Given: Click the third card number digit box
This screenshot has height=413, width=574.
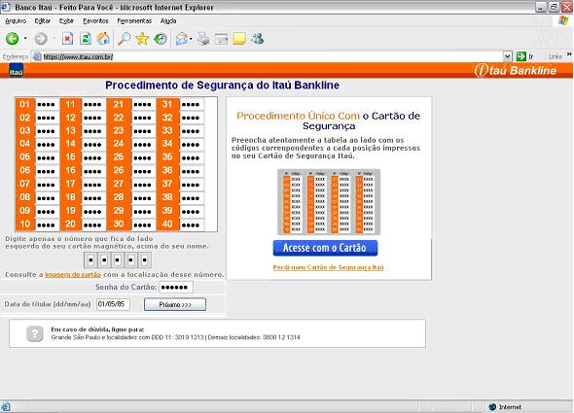Looking at the screenshot, I should click(x=118, y=260).
